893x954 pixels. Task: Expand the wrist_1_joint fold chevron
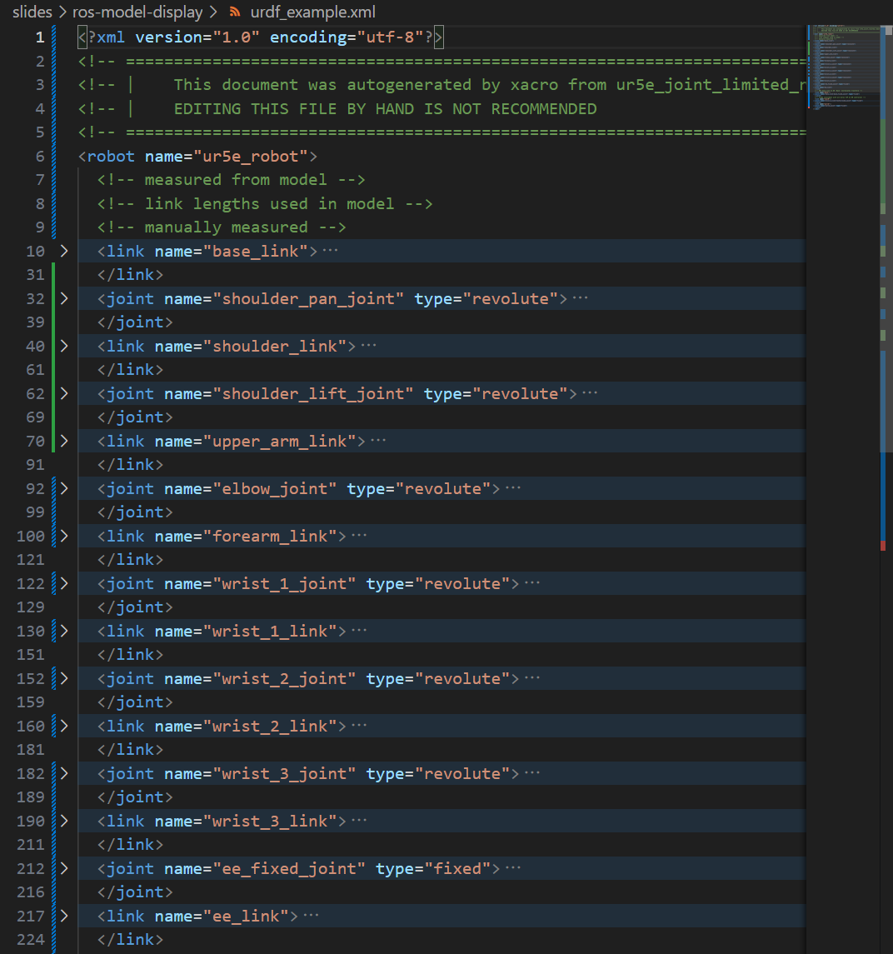click(x=64, y=583)
